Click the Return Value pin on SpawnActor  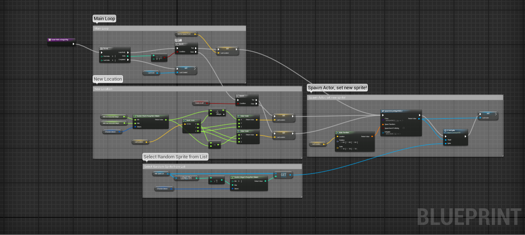tap(419, 119)
